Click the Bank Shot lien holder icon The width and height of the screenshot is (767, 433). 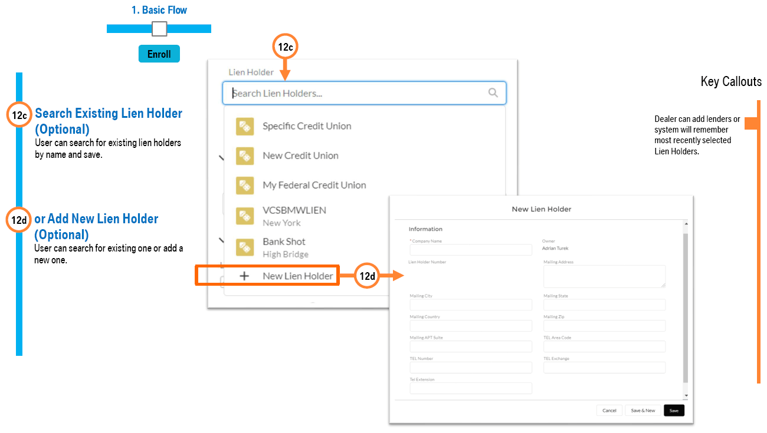tap(245, 247)
